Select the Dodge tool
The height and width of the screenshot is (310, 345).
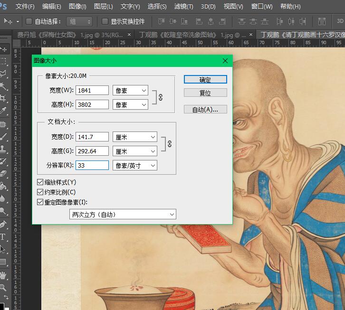pos(3,211)
